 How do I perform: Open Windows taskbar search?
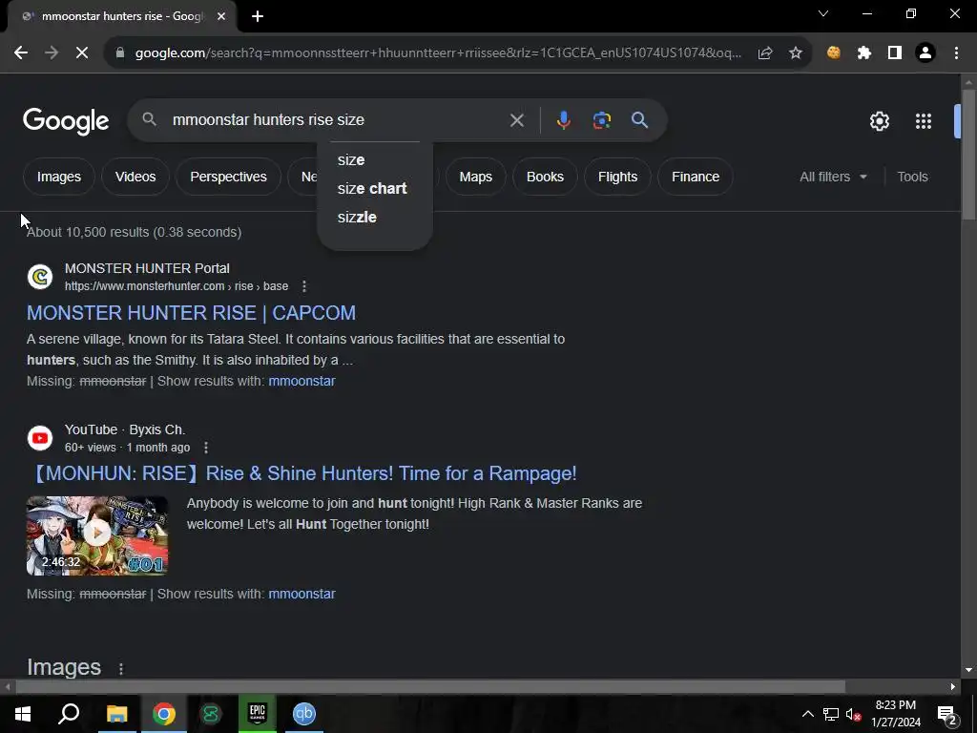pyautogui.click(x=69, y=714)
